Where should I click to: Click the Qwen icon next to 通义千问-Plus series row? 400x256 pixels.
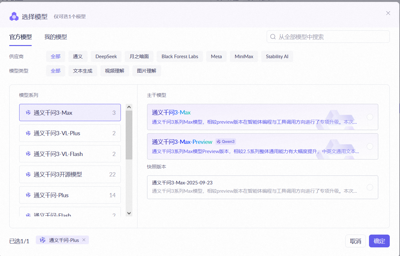pyautogui.click(x=28, y=195)
